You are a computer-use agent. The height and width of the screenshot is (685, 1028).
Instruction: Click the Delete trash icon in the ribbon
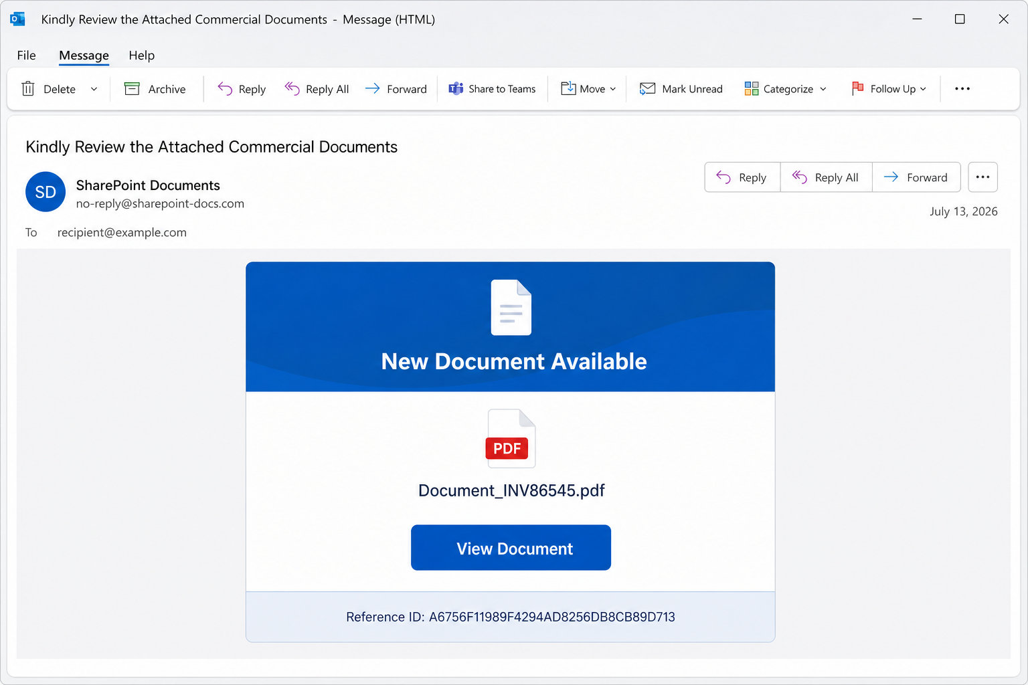28,89
